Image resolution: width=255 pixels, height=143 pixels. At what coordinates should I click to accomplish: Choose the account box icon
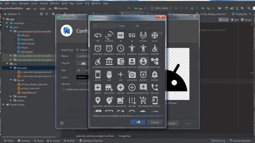coord(132,62)
